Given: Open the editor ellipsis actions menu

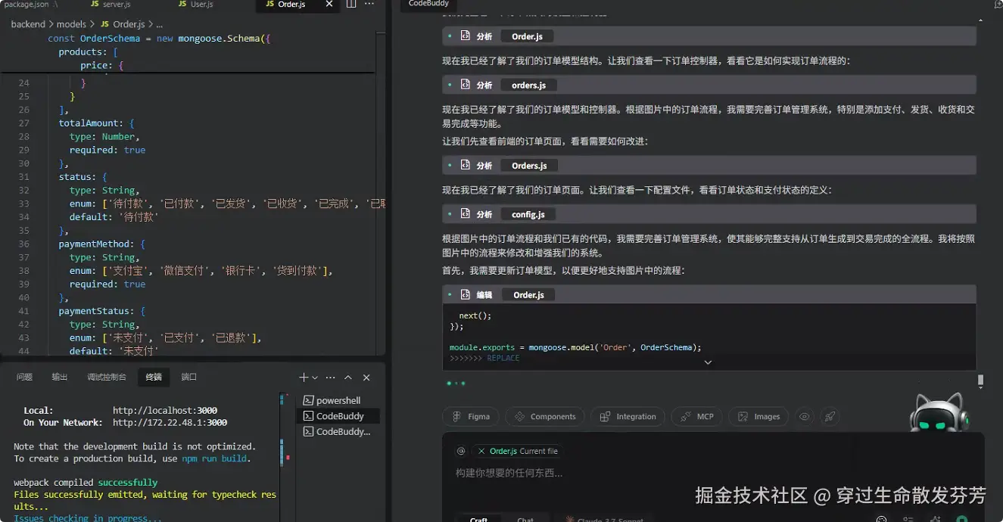Looking at the screenshot, I should coord(369,5).
